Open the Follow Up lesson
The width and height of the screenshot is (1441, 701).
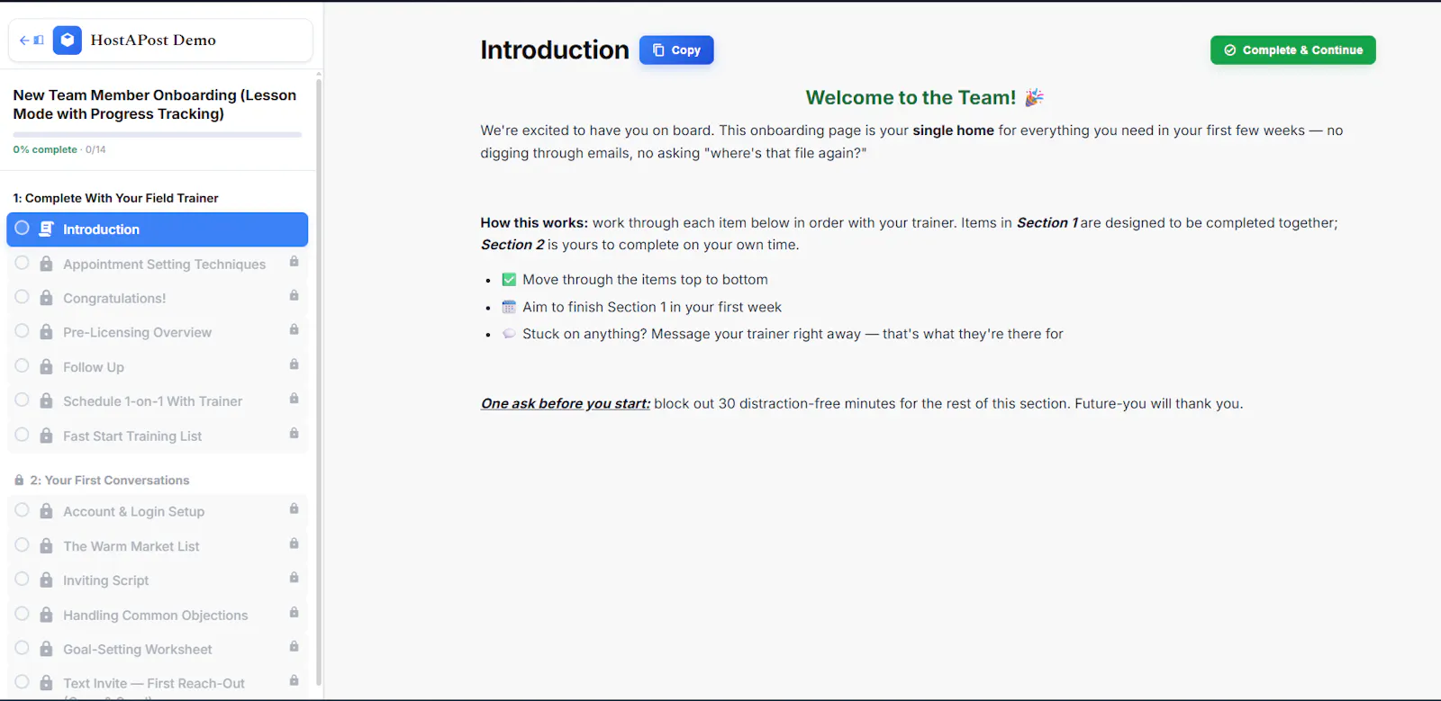pyautogui.click(x=157, y=367)
